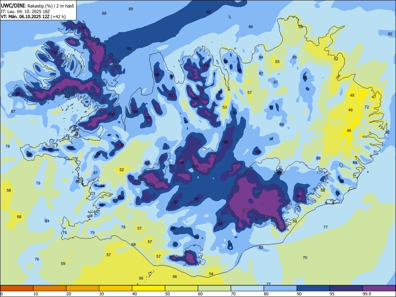Click the legend tick label '10'
This screenshot has width=396, height=297.
[36, 294]
